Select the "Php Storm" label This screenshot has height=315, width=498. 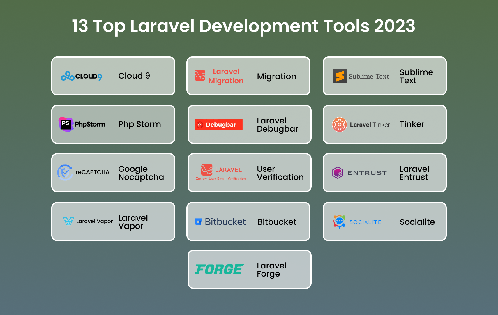(139, 124)
